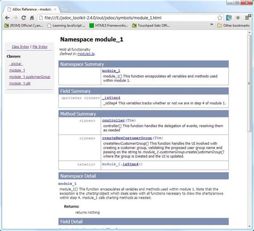Open the module1.js source file link
254x231 pixels.
(86, 54)
